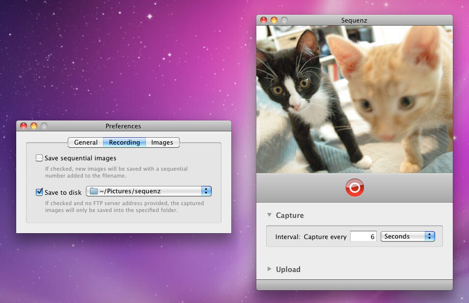The width and height of the screenshot is (469, 303).
Task: Click the folder icon in save path
Action: [93, 191]
